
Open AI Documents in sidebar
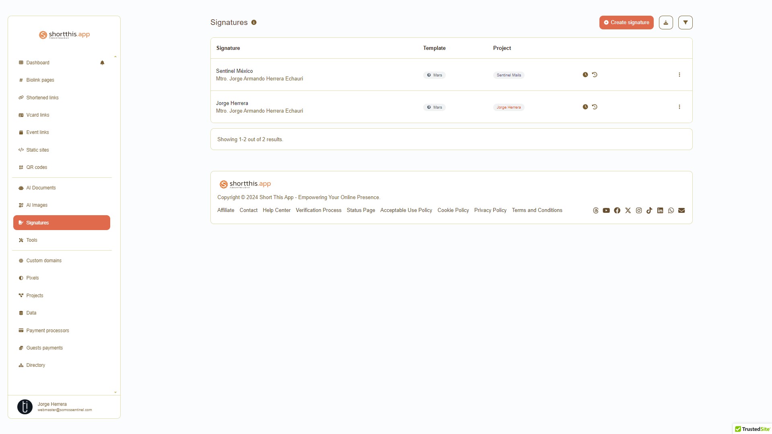[x=41, y=188]
